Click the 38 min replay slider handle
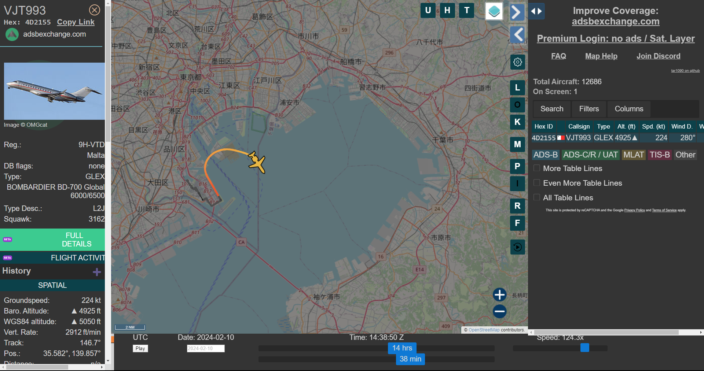704x371 pixels. (410, 359)
